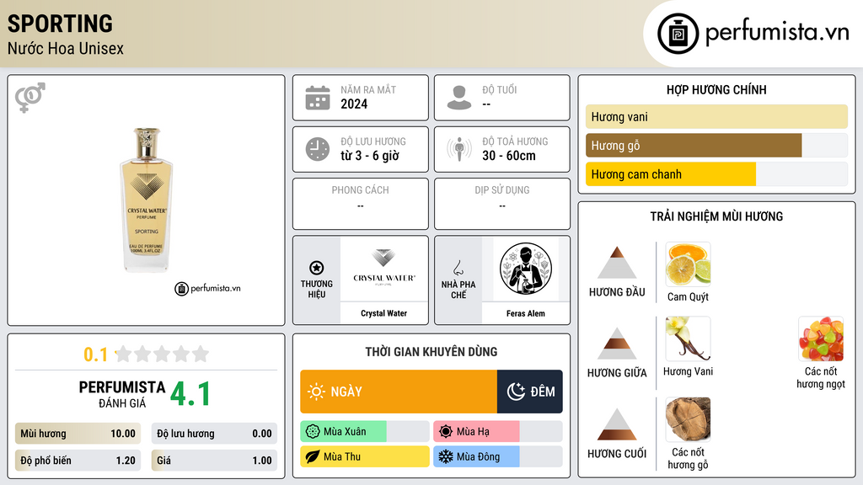The image size is (863, 485).
Task: Click the small perfumista.vn watermark icon under bottle
Action: point(182,289)
